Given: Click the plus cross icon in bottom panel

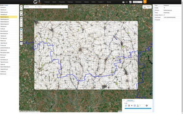Looking at the screenshot, I should click(132, 106).
